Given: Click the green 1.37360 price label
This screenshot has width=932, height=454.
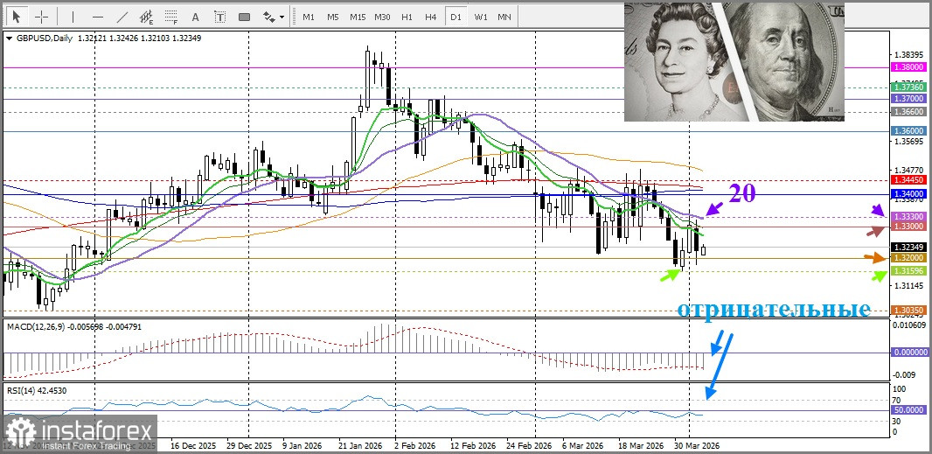Looking at the screenshot, I should [908, 87].
